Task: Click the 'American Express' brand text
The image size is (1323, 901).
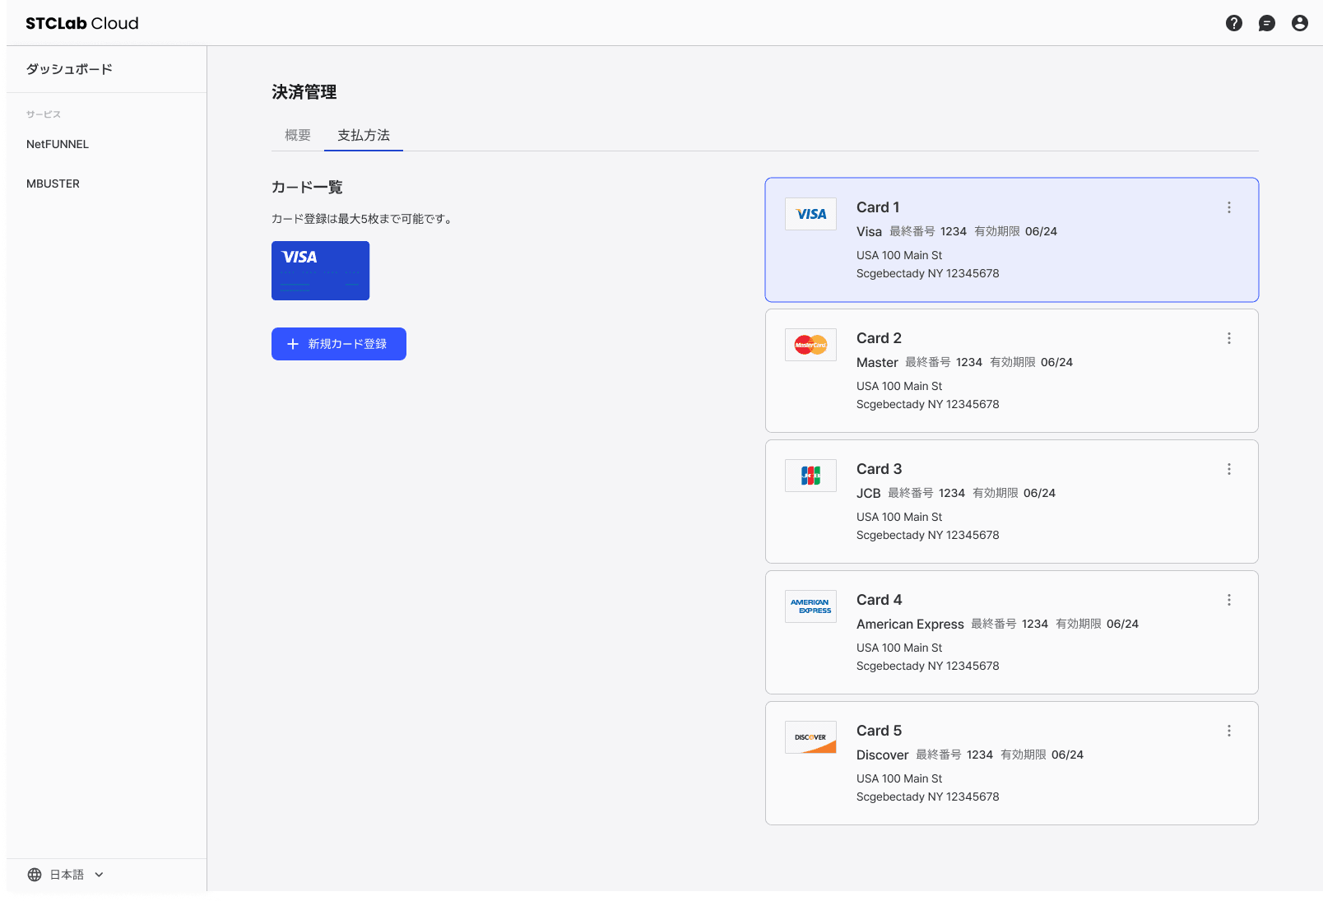Action: tap(910, 624)
